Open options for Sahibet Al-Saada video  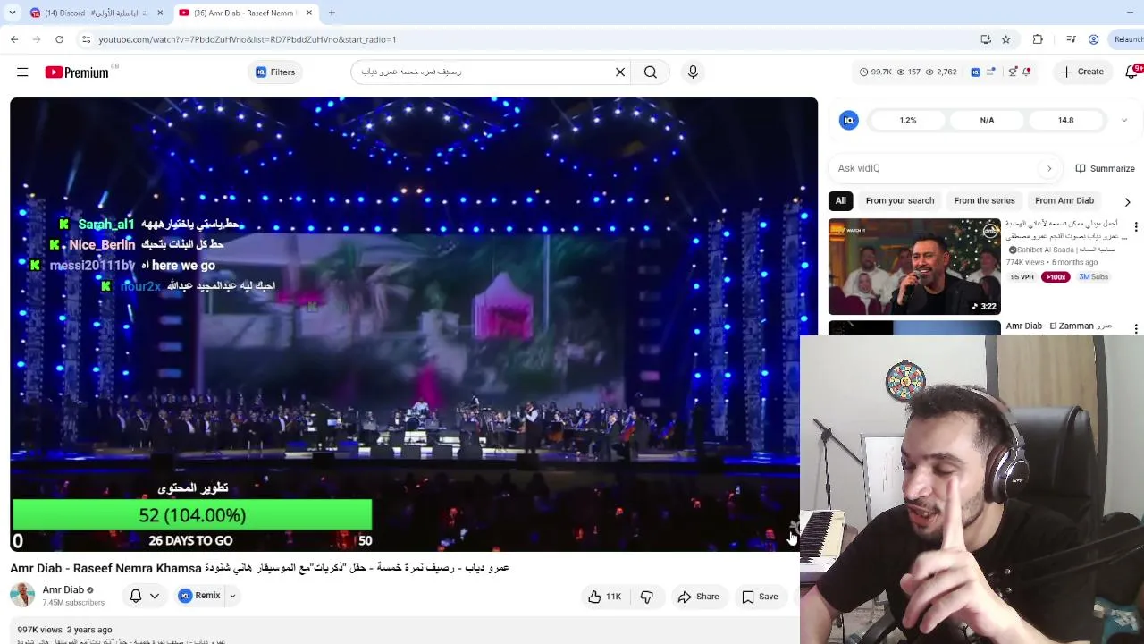point(1136,227)
